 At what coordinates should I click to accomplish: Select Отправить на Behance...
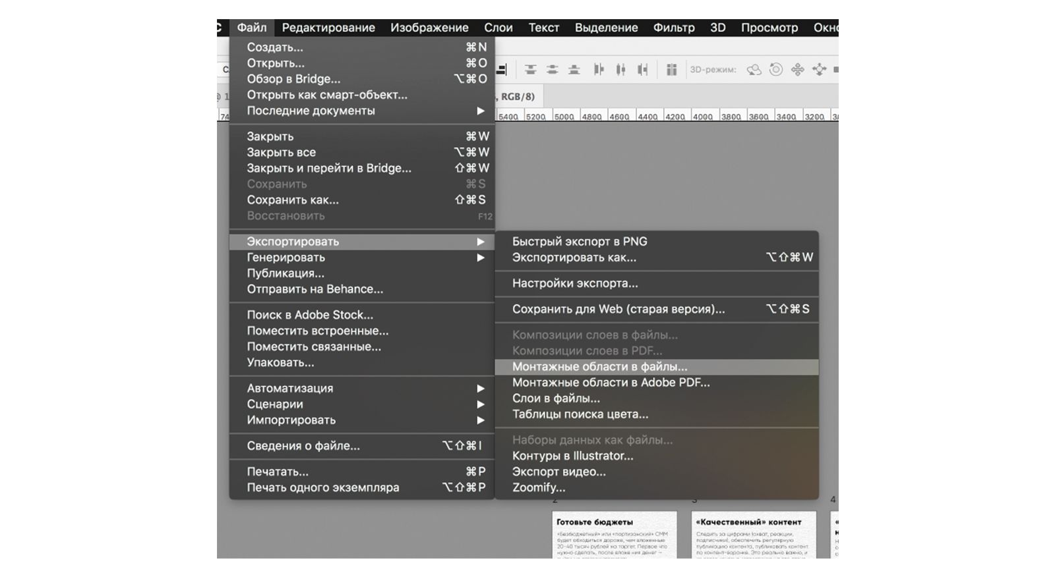362,289
